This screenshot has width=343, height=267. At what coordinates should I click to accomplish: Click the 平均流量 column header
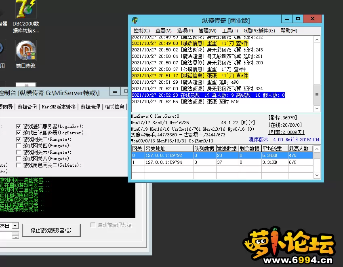(275, 148)
